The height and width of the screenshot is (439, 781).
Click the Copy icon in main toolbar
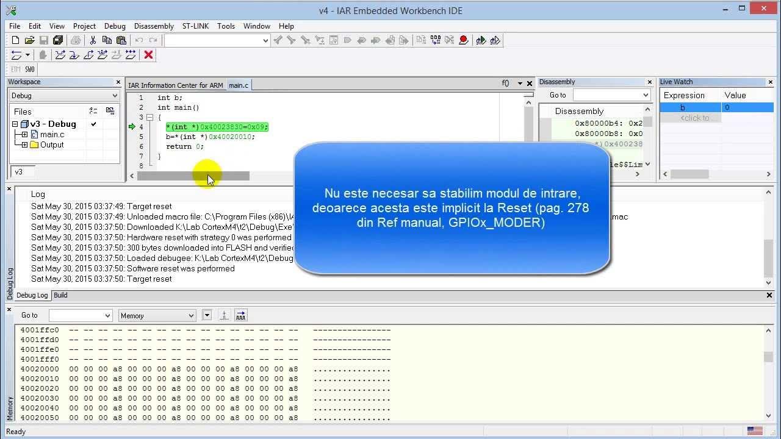(107, 40)
